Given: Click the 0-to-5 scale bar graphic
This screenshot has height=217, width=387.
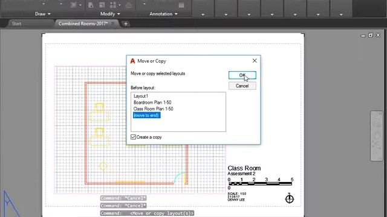Looking at the screenshot, I should coord(261,183).
